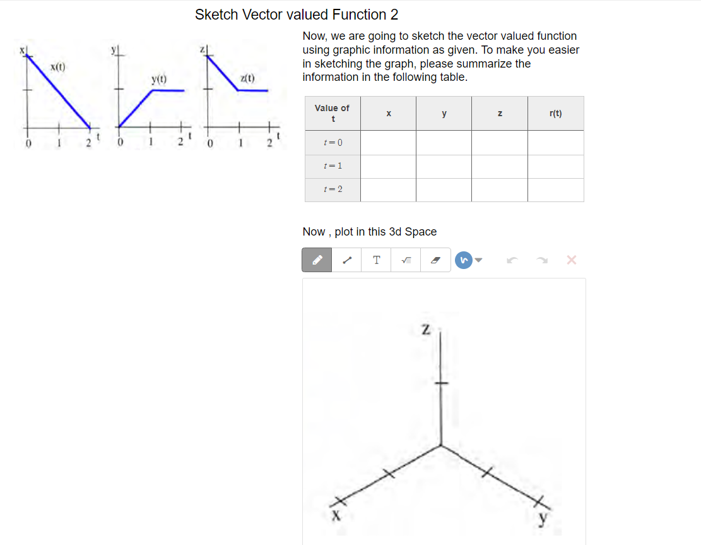Click the x cell for t=0
The height and width of the screenshot is (545, 701).
point(388,143)
